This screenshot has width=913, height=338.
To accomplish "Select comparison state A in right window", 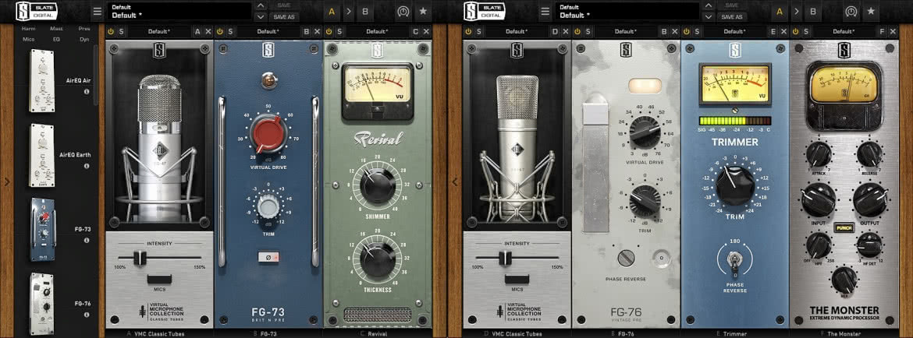I will coord(780,11).
